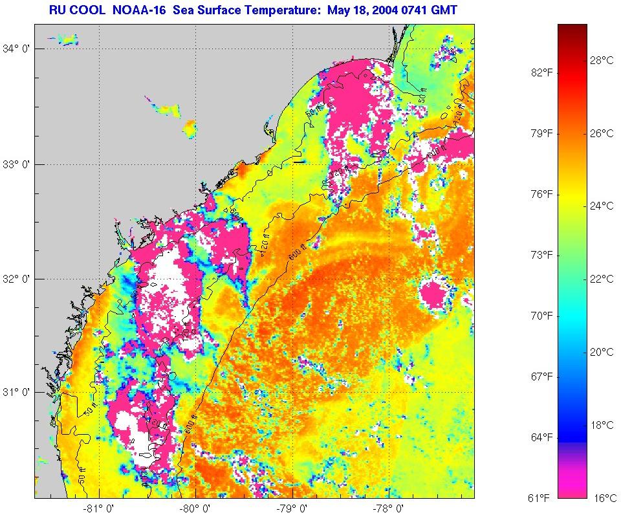Click the 34° 0' latitude label
This screenshot has height=513, width=621.
[16, 49]
